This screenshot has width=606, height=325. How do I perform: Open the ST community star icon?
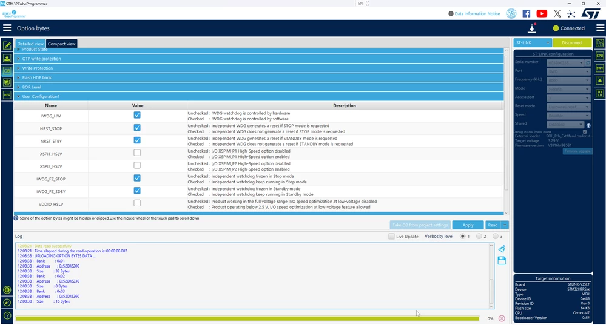click(x=571, y=13)
